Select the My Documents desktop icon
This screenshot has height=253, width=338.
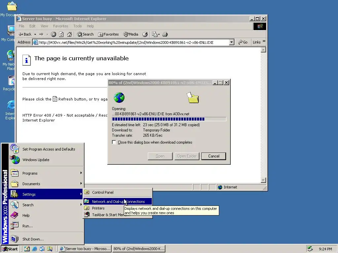click(x=12, y=9)
